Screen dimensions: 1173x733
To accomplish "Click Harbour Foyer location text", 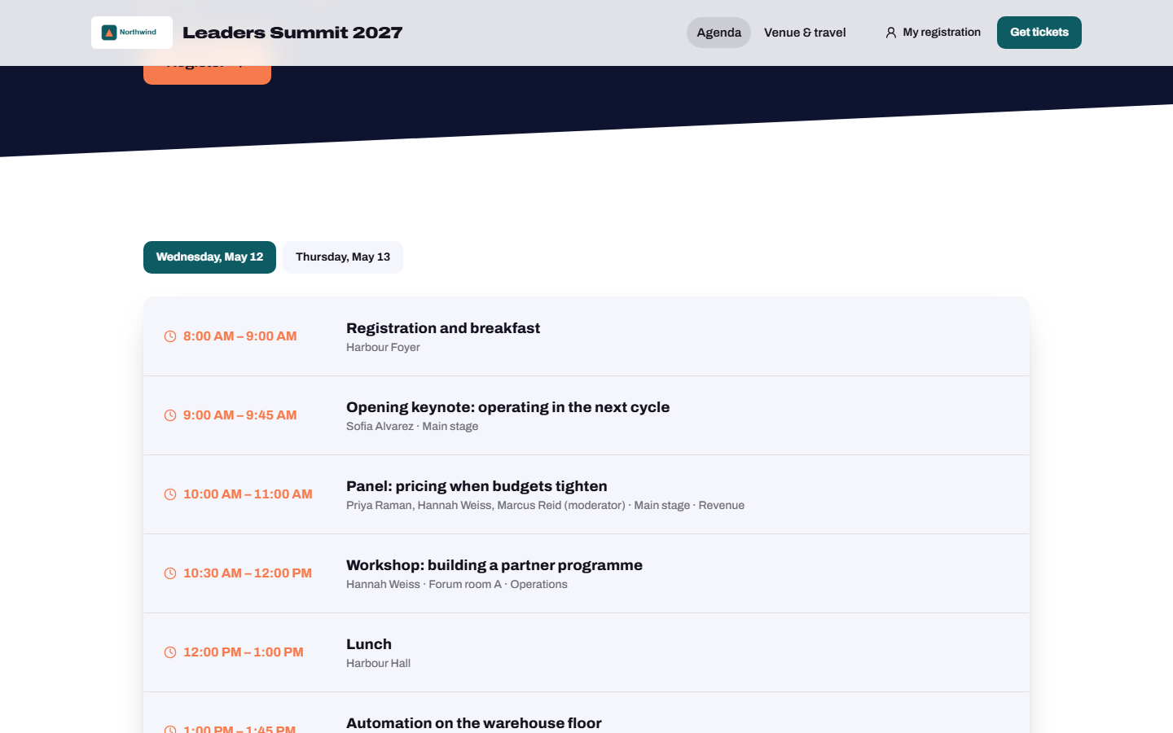I will coord(383,348).
